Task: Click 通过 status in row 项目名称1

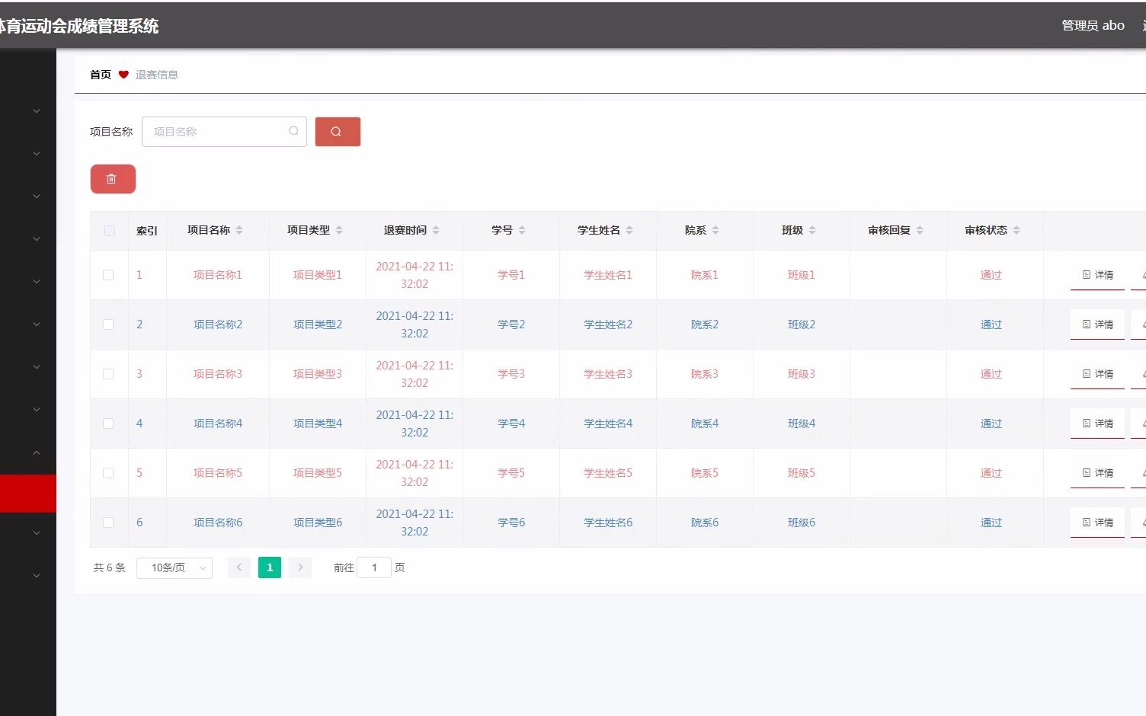Action: pos(991,275)
